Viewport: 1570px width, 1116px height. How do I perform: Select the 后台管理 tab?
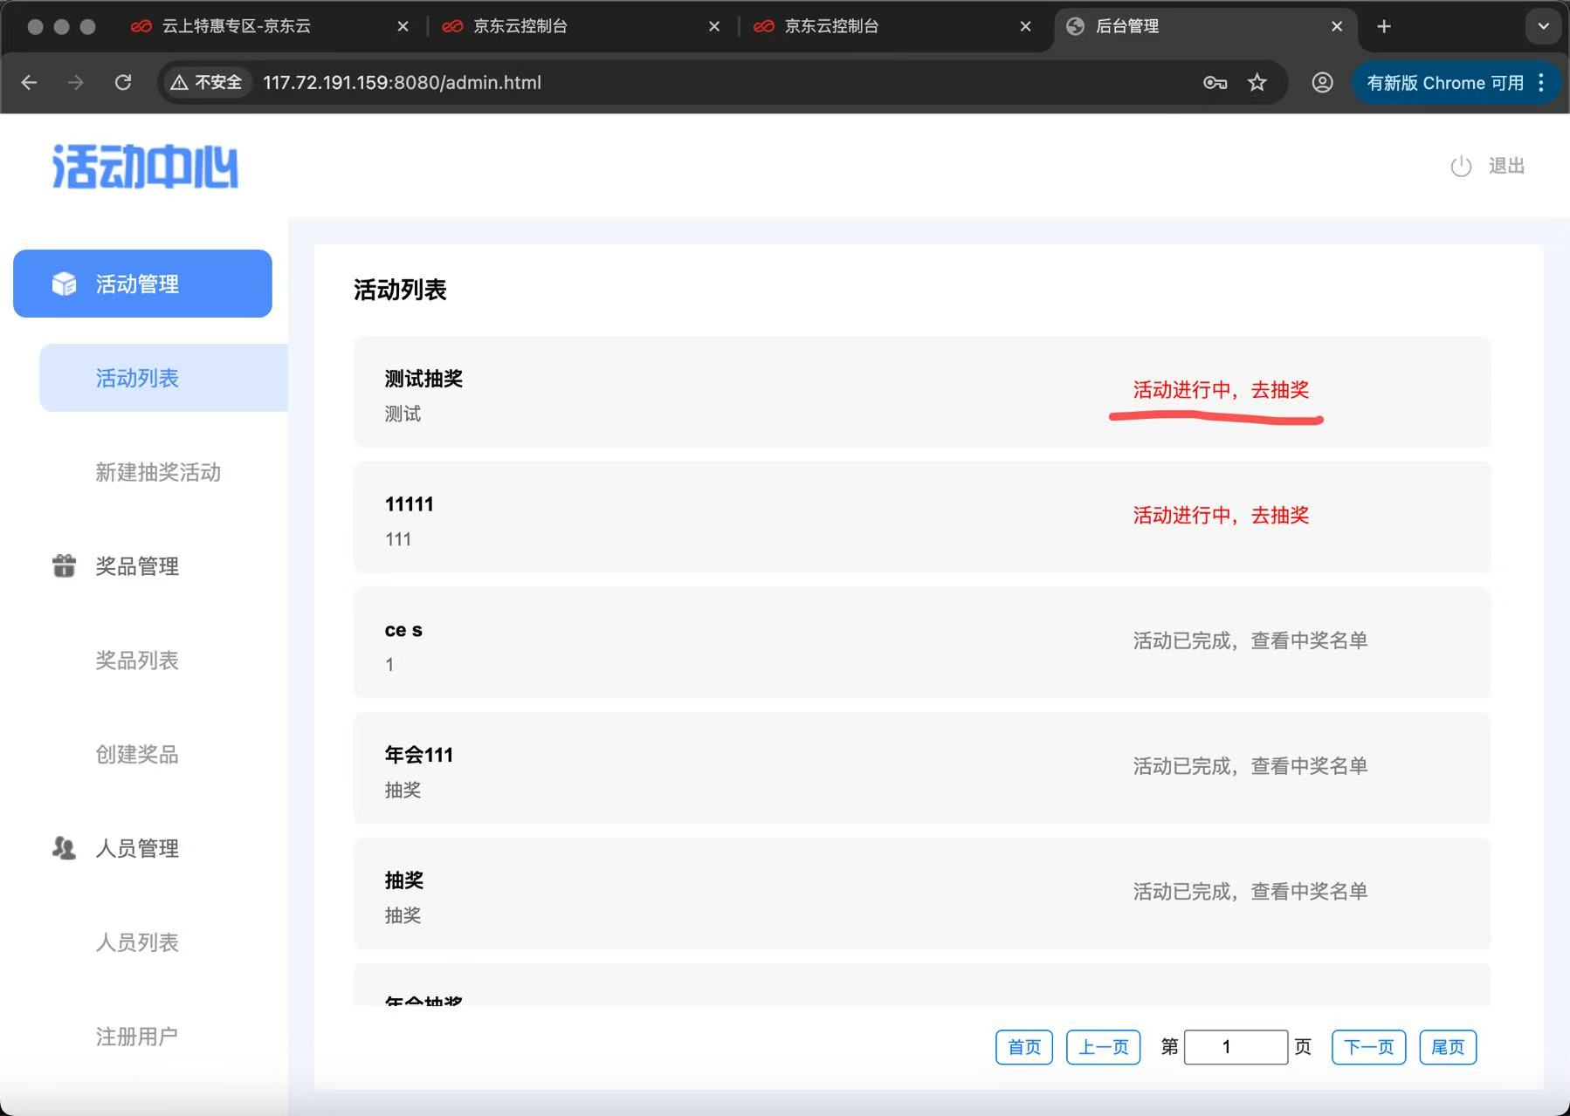click(1126, 26)
